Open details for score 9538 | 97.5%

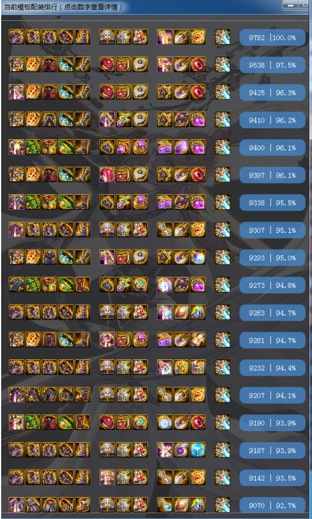pyautogui.click(x=272, y=65)
